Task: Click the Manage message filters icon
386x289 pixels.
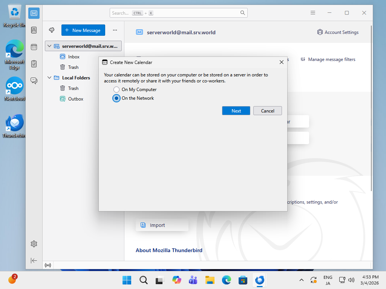Action: [303, 59]
